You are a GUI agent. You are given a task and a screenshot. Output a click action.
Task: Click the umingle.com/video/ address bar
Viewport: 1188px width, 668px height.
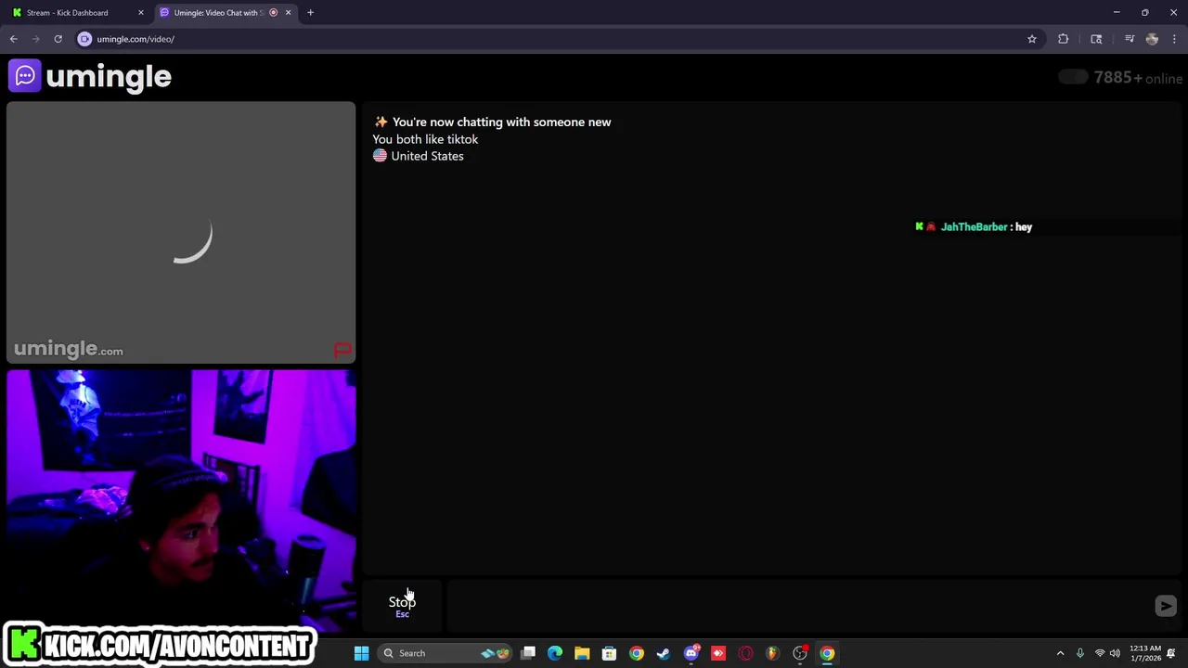tap(557, 39)
